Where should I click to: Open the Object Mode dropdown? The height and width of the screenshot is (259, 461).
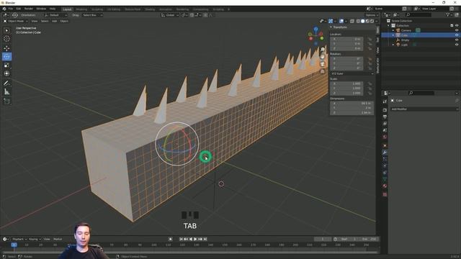click(16, 21)
